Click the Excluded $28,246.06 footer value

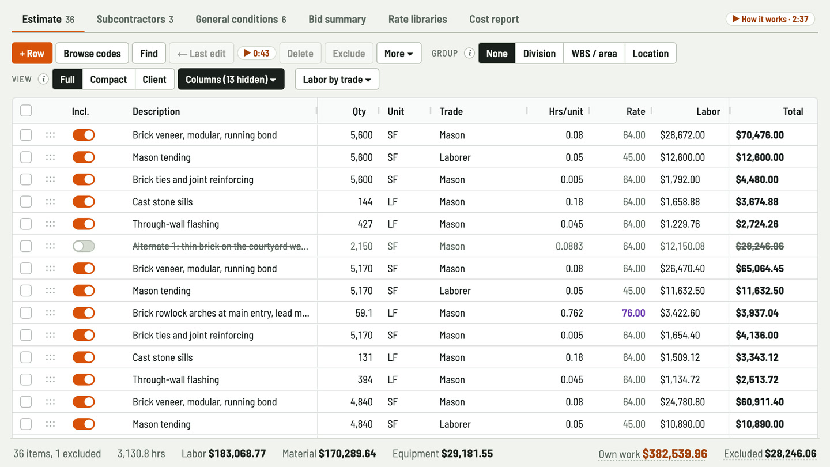click(770, 454)
